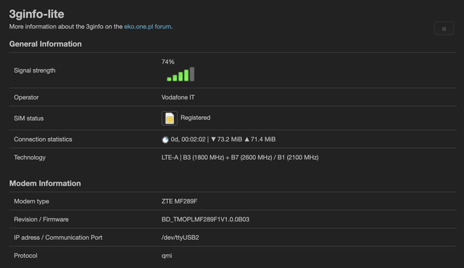Select the qmi protocol value
464x268 pixels.
[167, 256]
